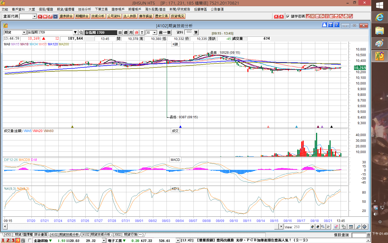Click the blue T icon in chart title bar
The height and width of the screenshot is (243, 388).
point(331,25)
